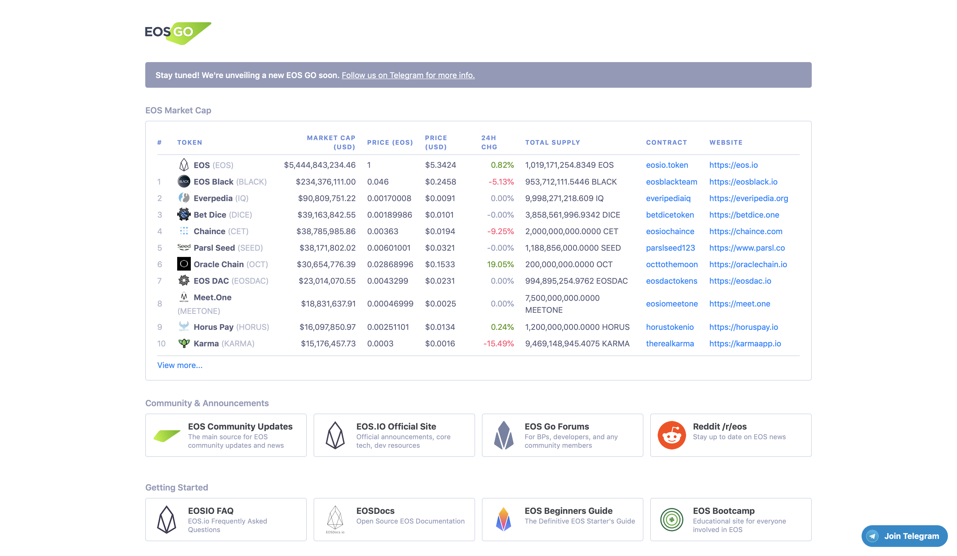Visit the https://karmaapp.io website link
This screenshot has width=957, height=556.
point(745,343)
